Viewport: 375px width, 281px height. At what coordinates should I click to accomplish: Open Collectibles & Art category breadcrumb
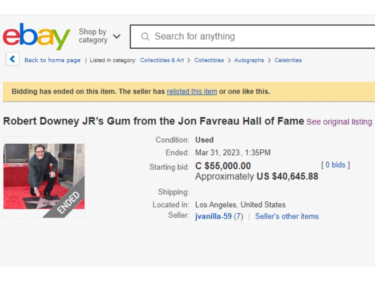point(162,60)
